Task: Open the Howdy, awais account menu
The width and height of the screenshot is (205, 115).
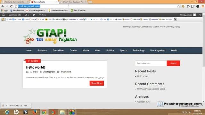Action: pyautogui.click(x=188, y=15)
